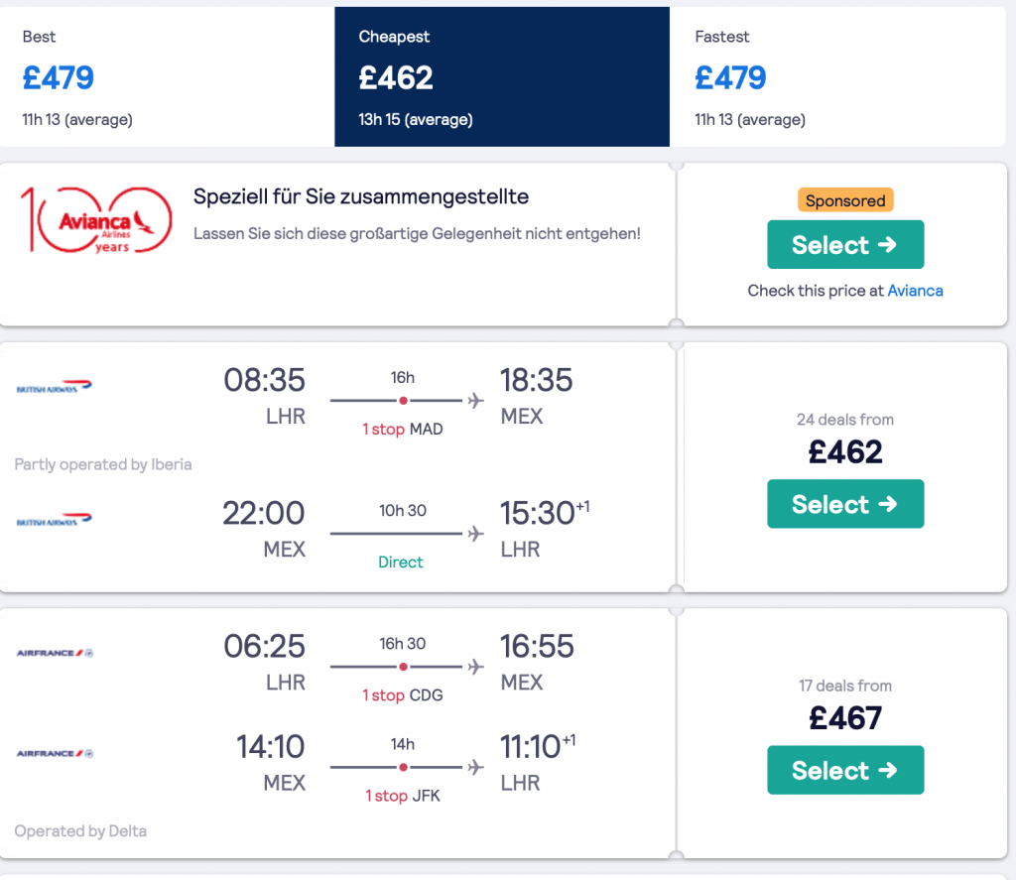Screen dimensions: 1016x880
Task: Select the £467 Air France deal
Action: (845, 770)
